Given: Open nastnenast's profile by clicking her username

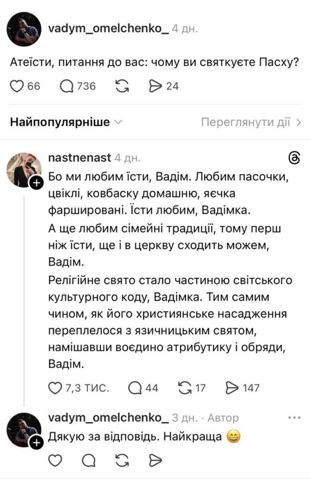Looking at the screenshot, I should click(x=81, y=157).
